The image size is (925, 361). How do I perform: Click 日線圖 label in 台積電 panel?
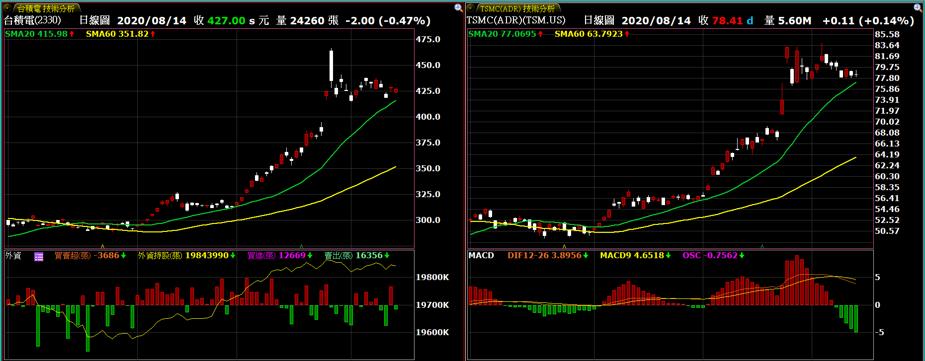(94, 20)
